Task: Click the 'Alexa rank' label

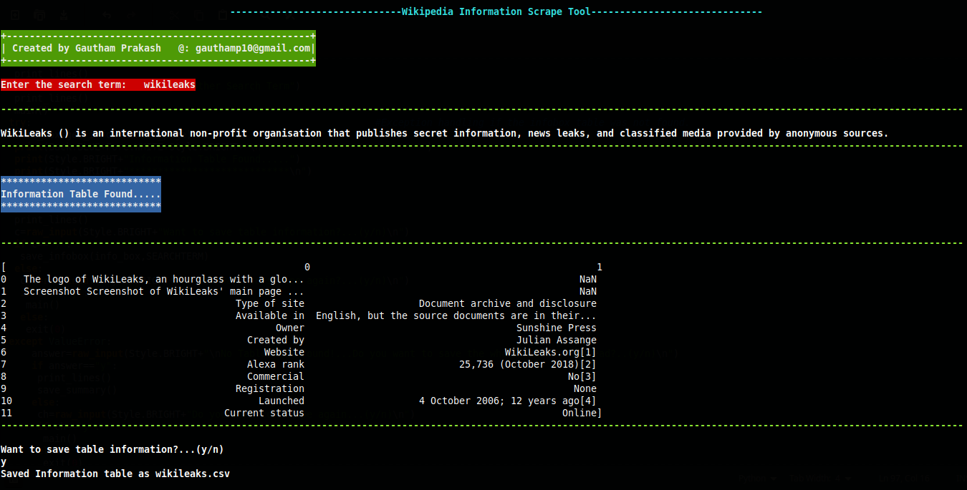Action: [276, 364]
